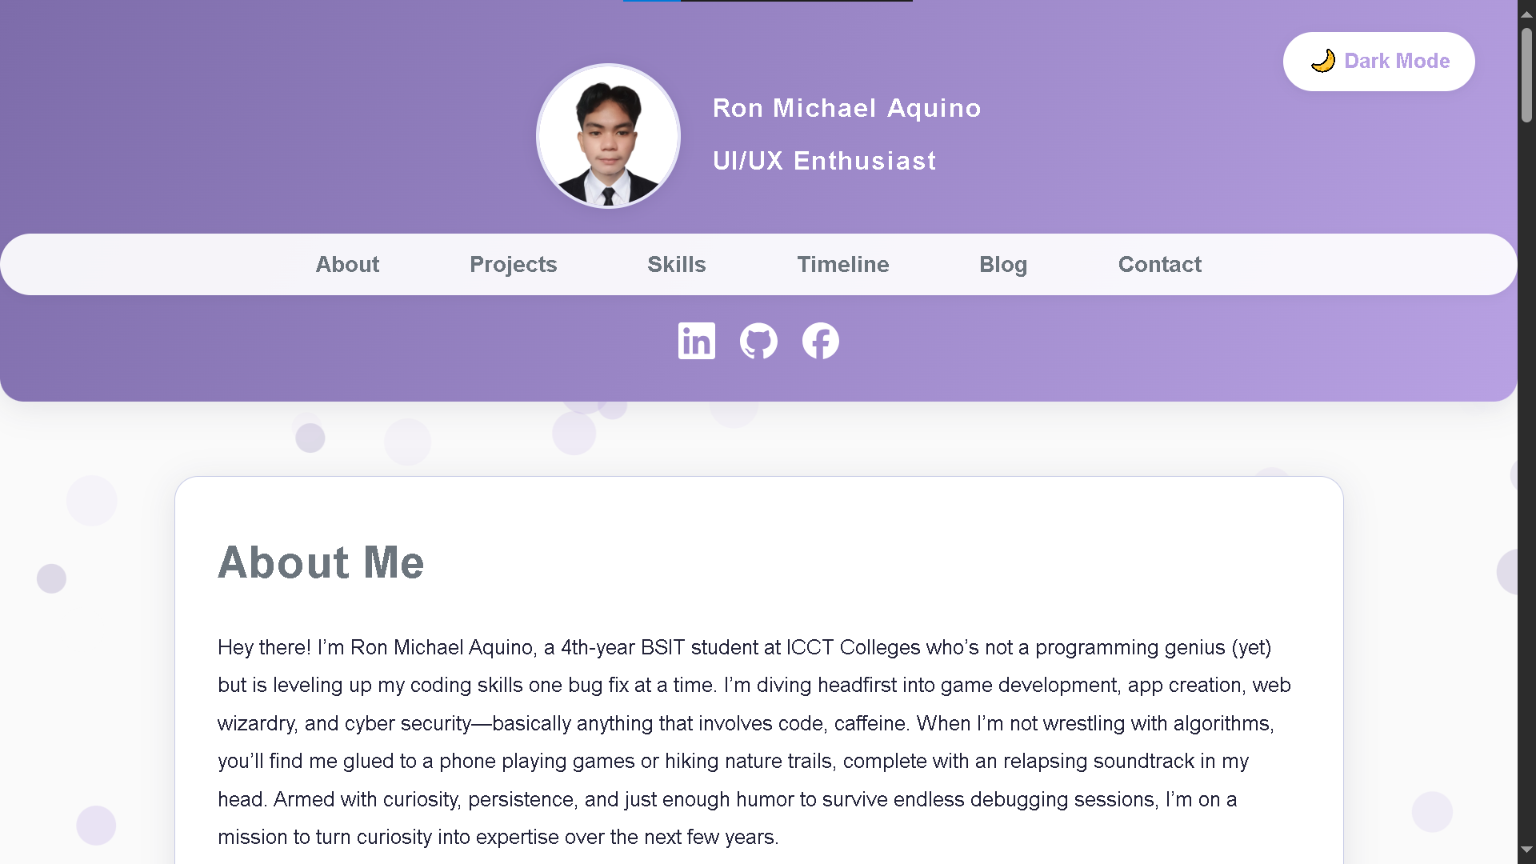The height and width of the screenshot is (864, 1536).
Task: Go to the Contact section
Action: pos(1159,264)
